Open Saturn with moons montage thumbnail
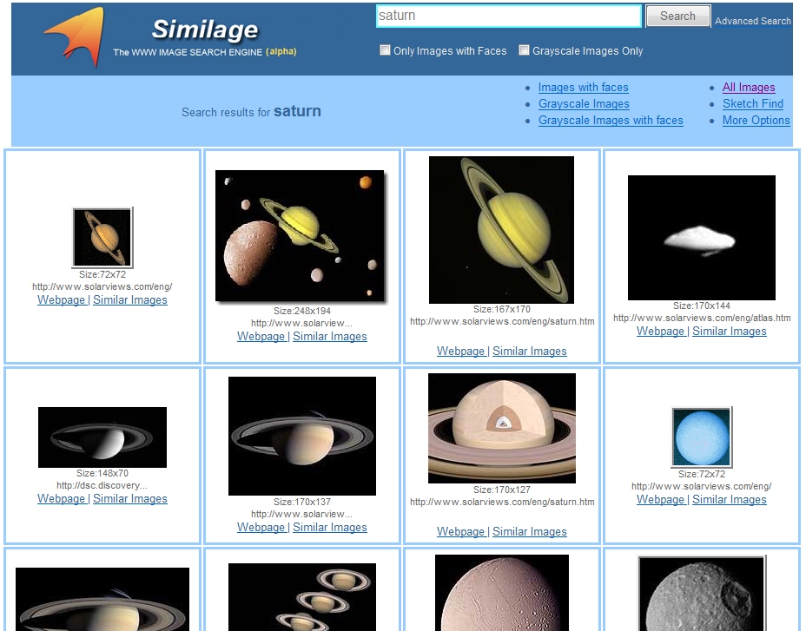Screen dimensions: 806x631 click(x=300, y=236)
